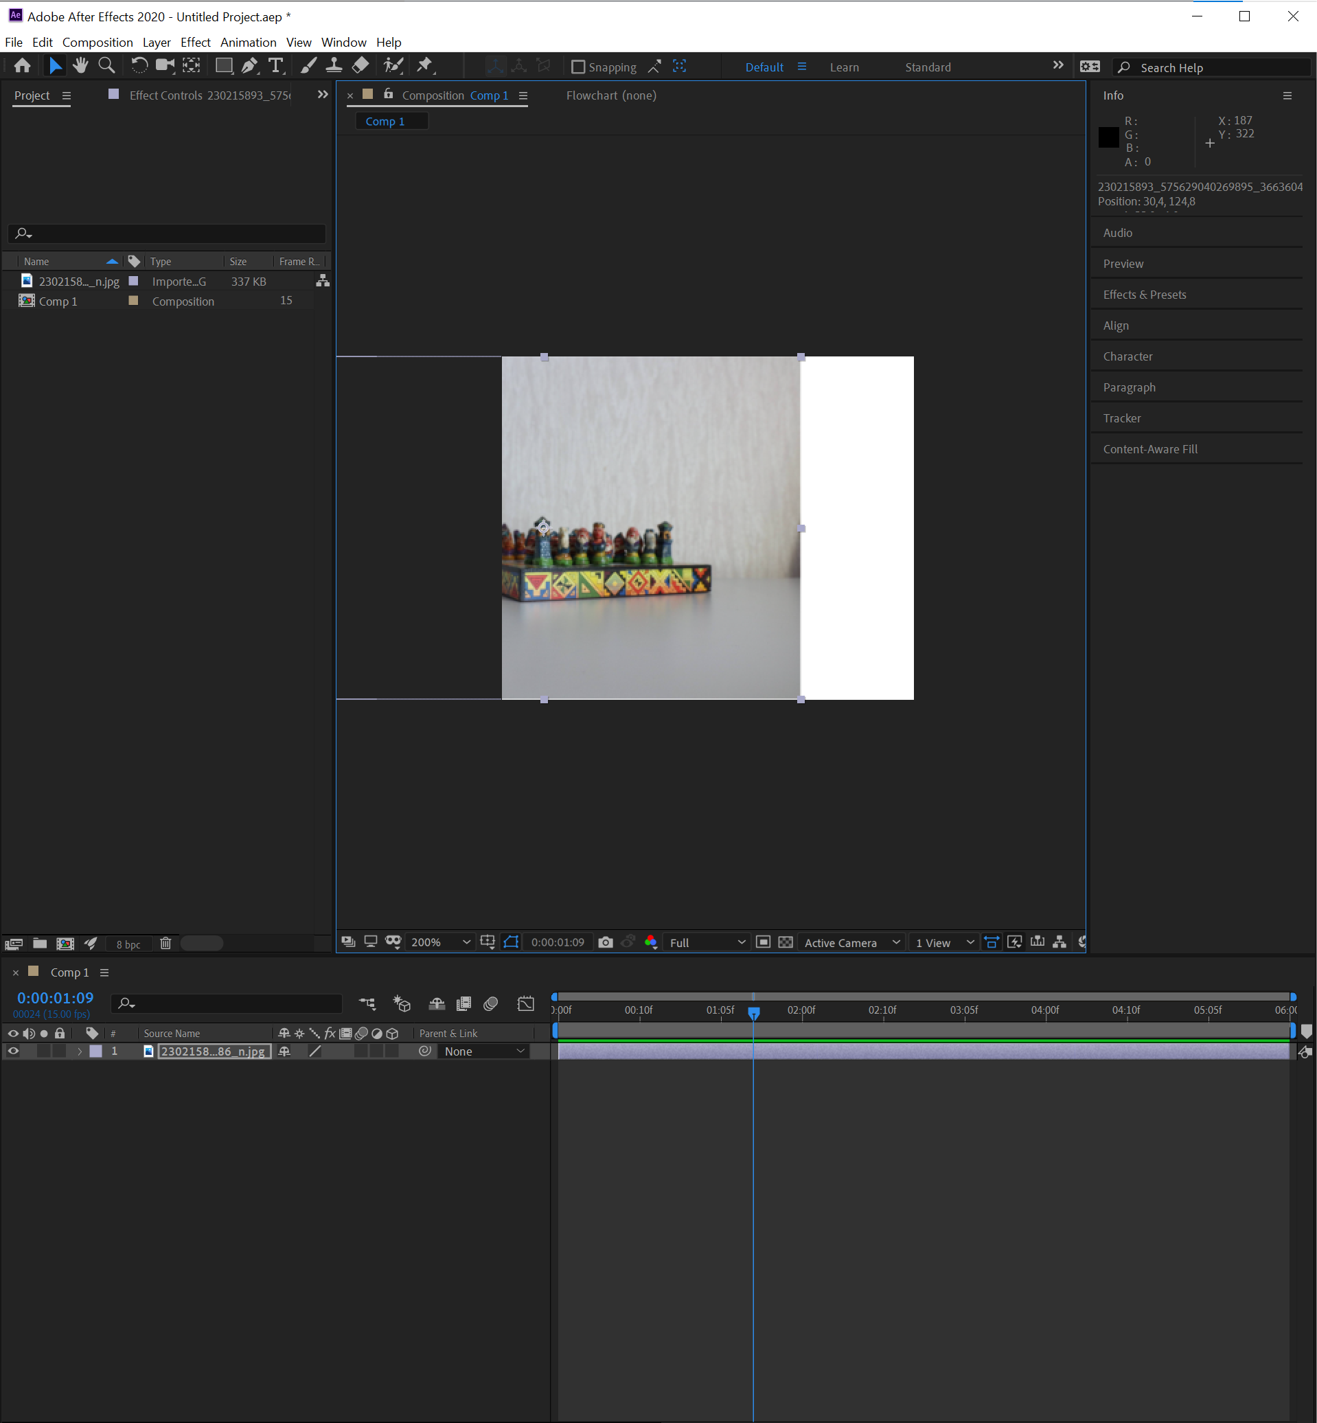Toggle visibility of the 2302158...86_n.jpg layer
The height and width of the screenshot is (1423, 1317).
(13, 1051)
